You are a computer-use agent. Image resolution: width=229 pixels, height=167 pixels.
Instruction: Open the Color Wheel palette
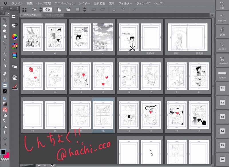point(15,37)
